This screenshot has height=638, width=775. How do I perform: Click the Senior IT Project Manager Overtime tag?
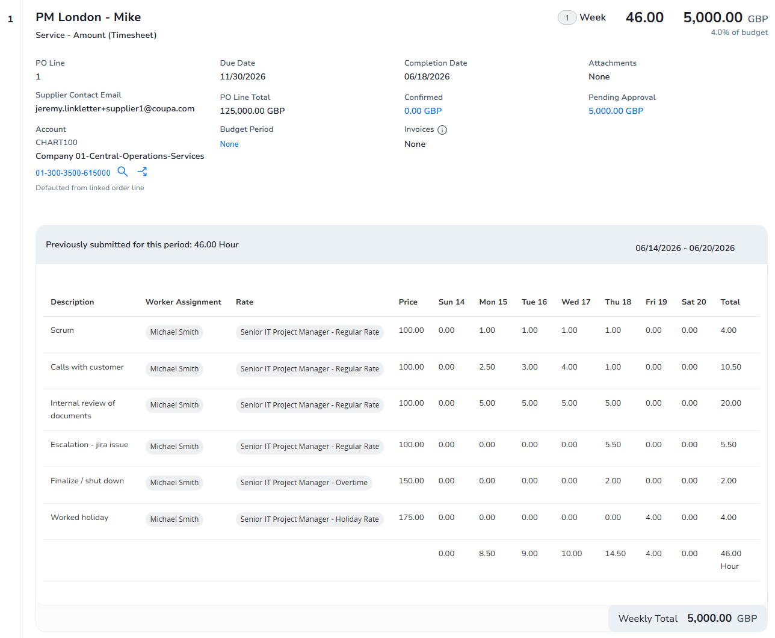(x=304, y=483)
